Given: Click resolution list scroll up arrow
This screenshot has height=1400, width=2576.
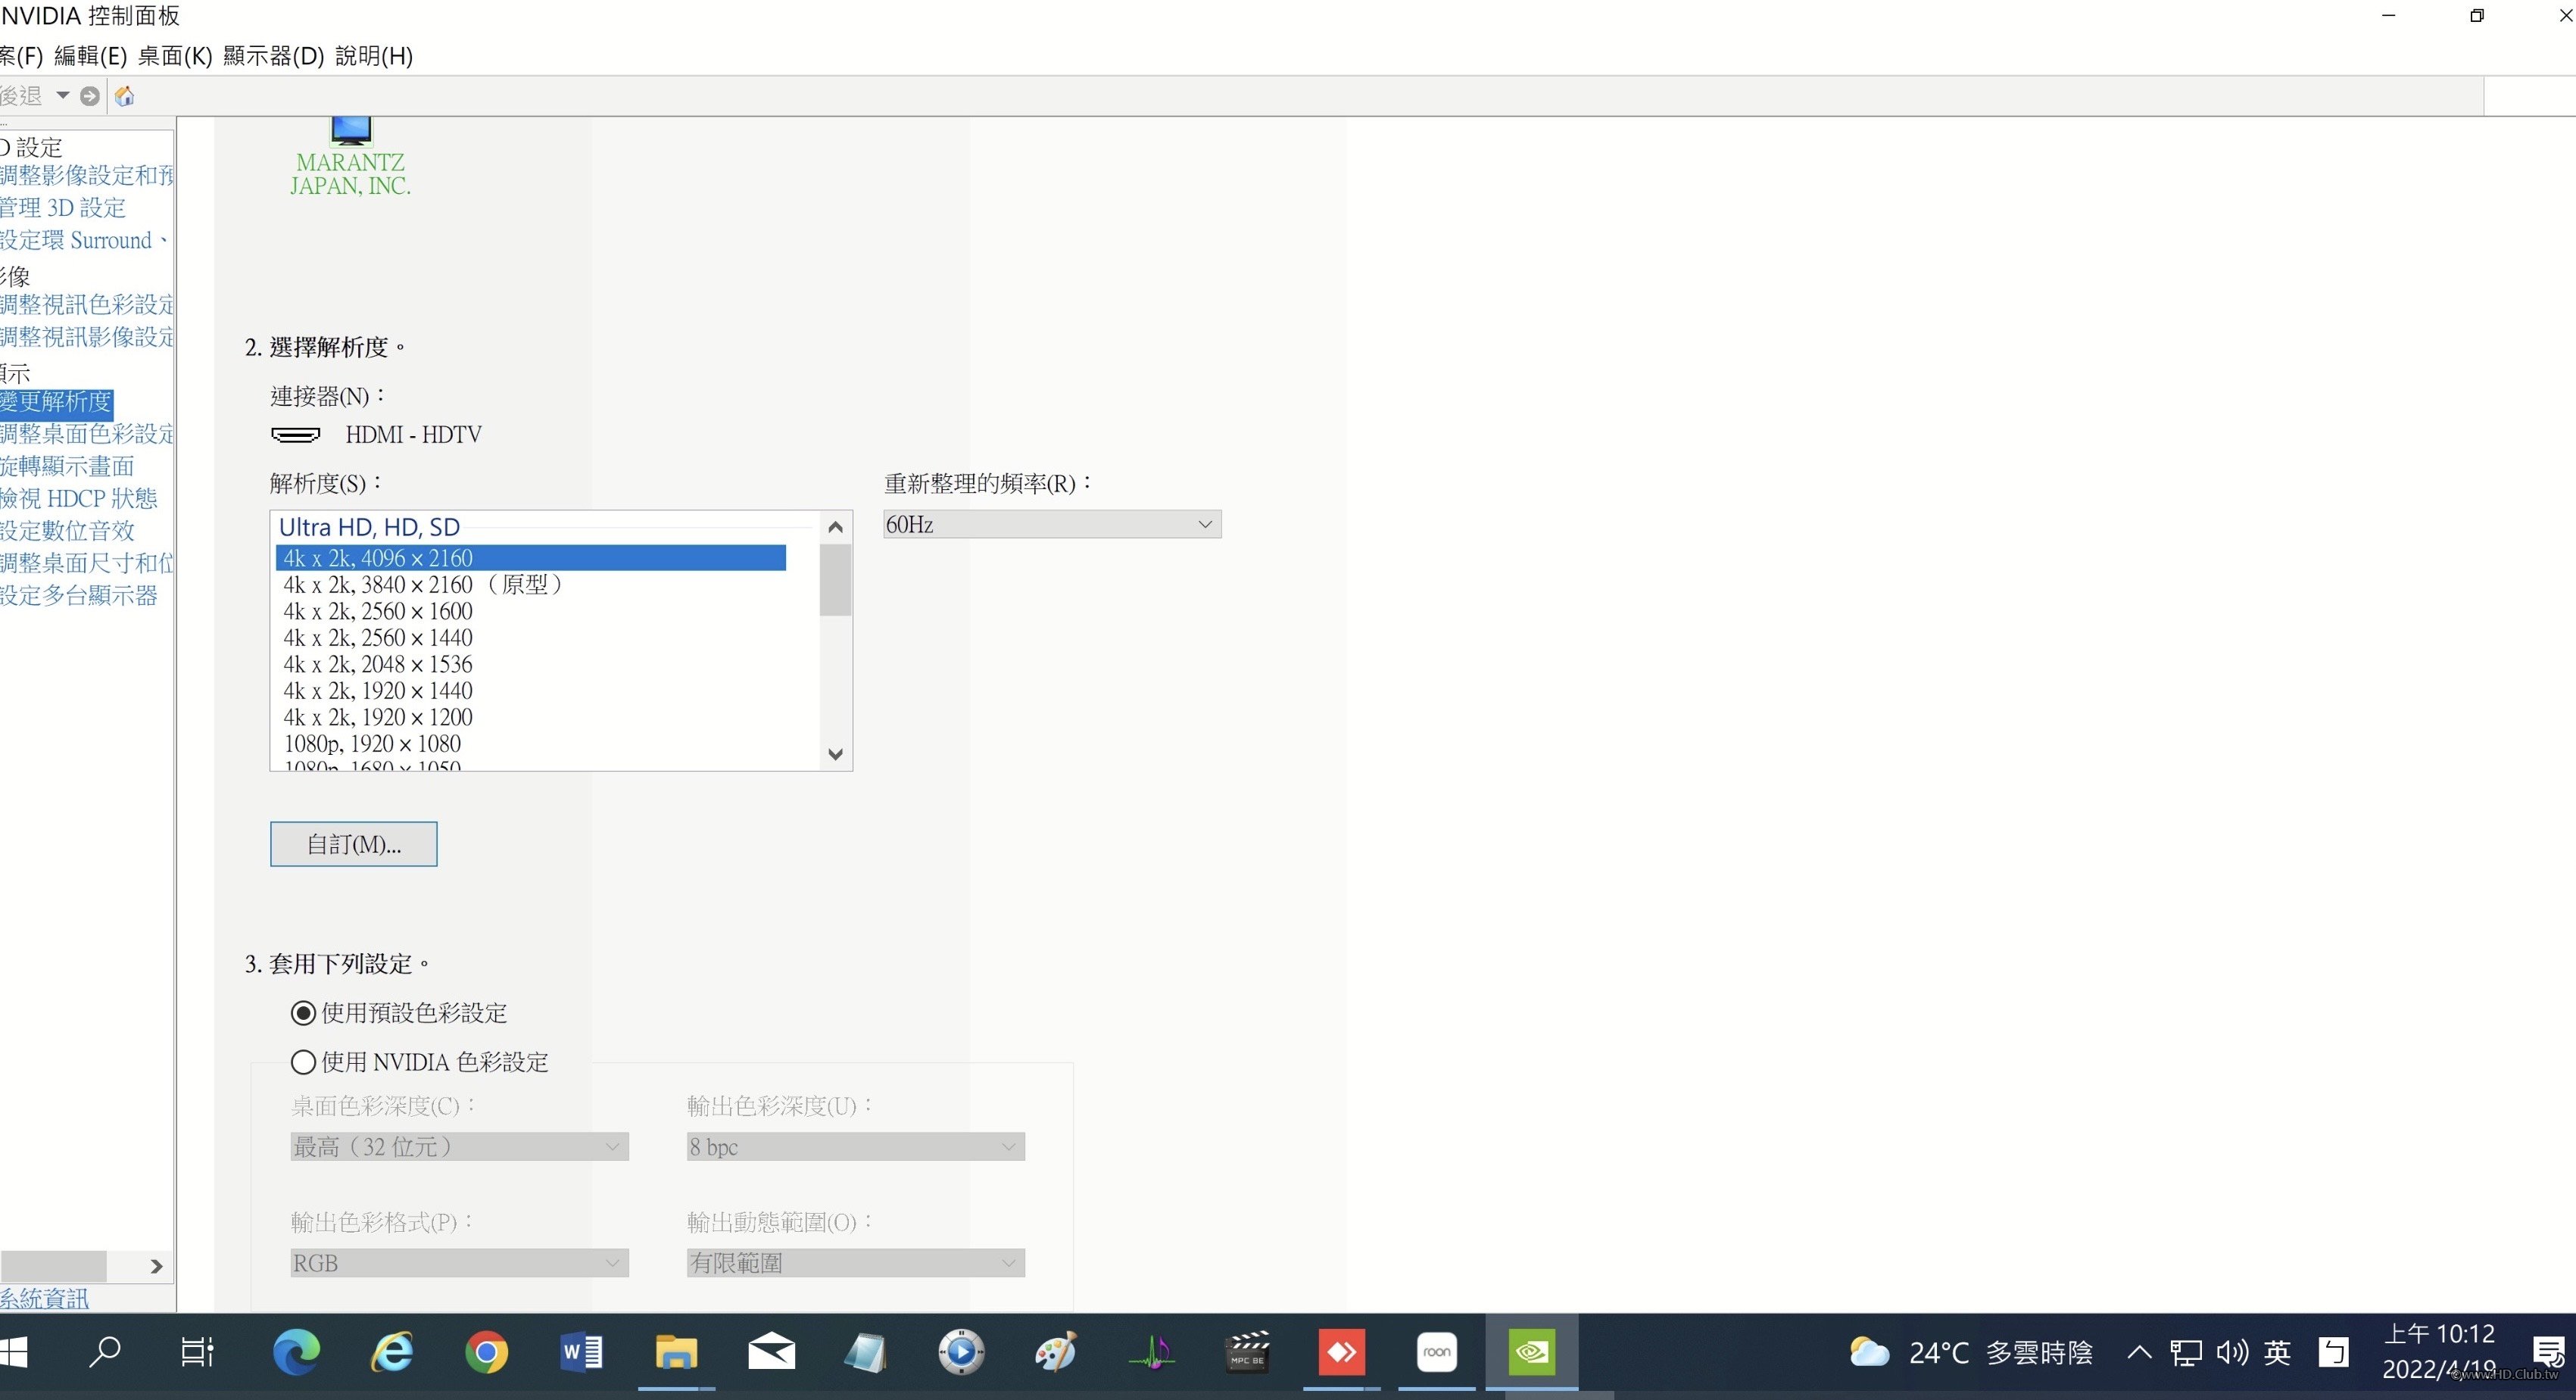Looking at the screenshot, I should pos(836,527).
